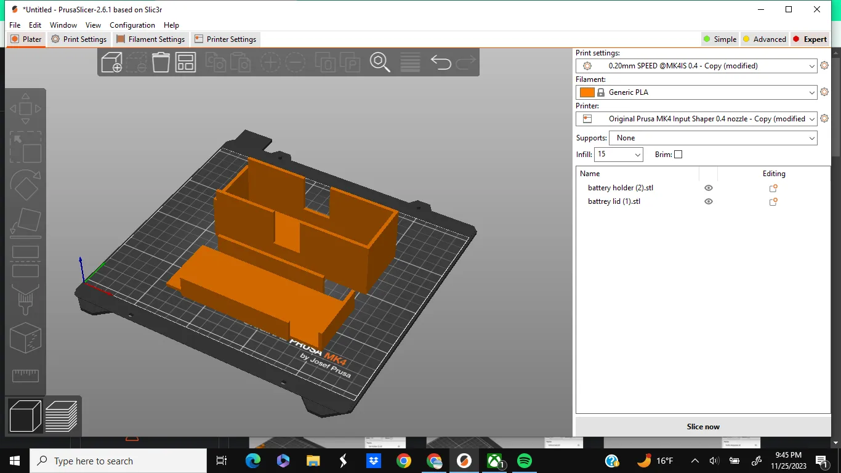This screenshot has width=841, height=473.
Task: Switch to sliced layers preview view
Action: coord(62,416)
